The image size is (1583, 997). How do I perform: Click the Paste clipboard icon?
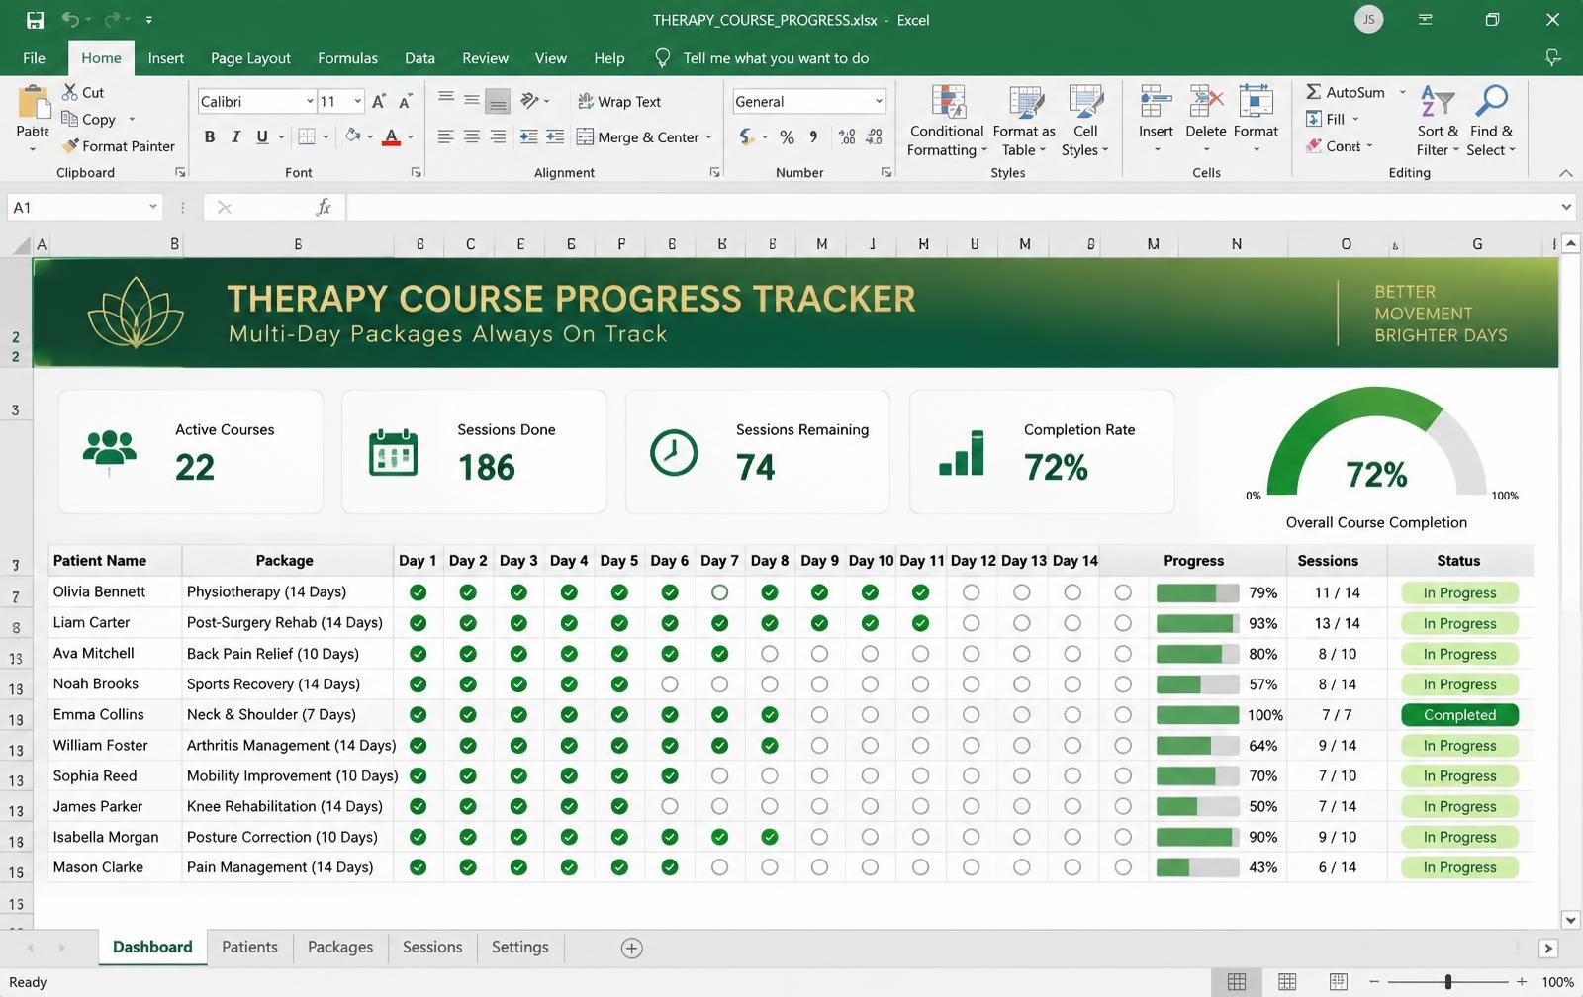(33, 103)
